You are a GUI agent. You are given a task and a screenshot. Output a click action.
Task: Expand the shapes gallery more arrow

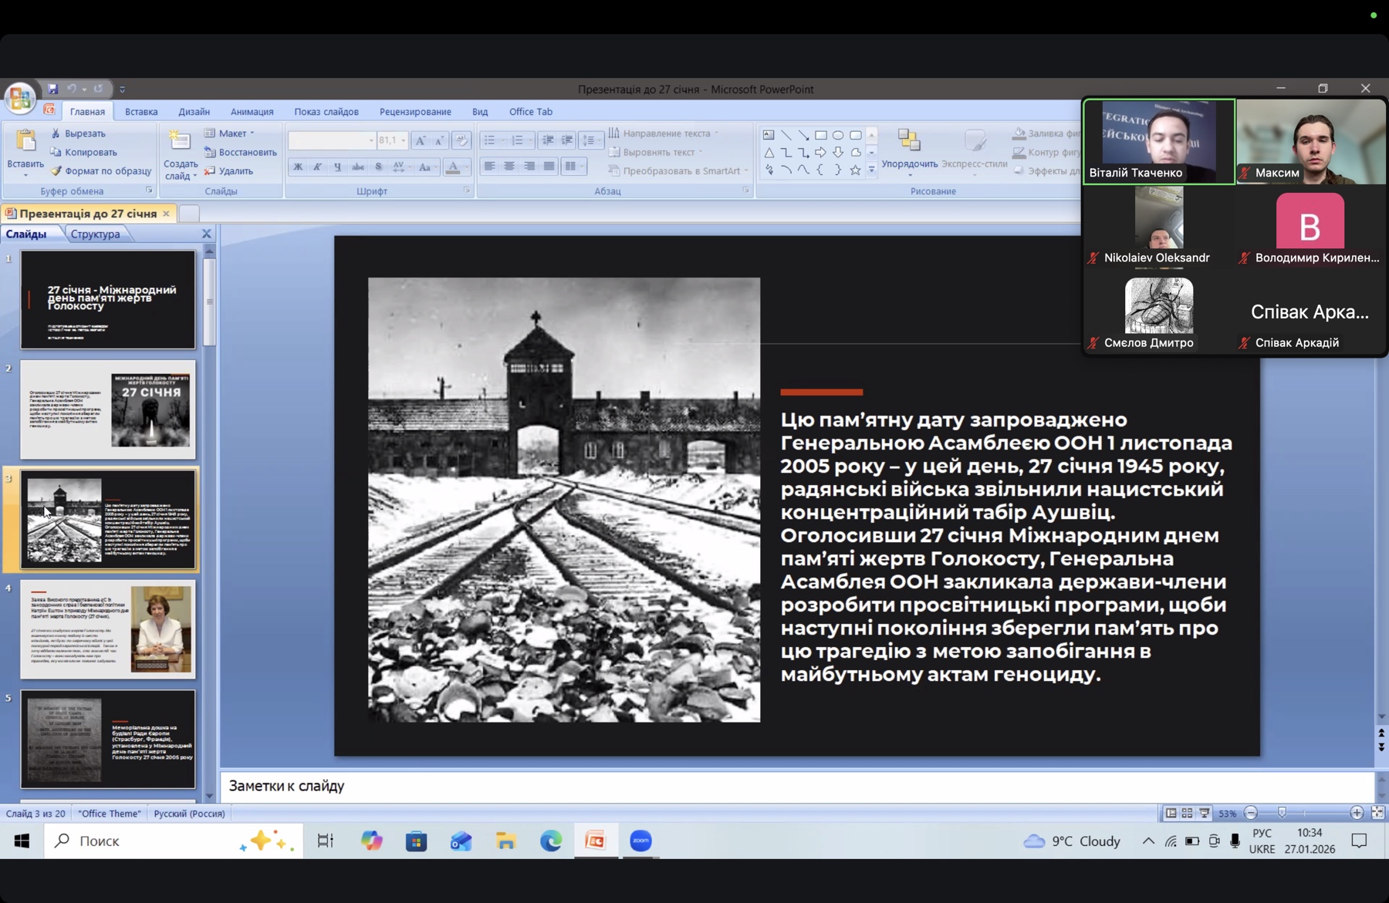872,170
